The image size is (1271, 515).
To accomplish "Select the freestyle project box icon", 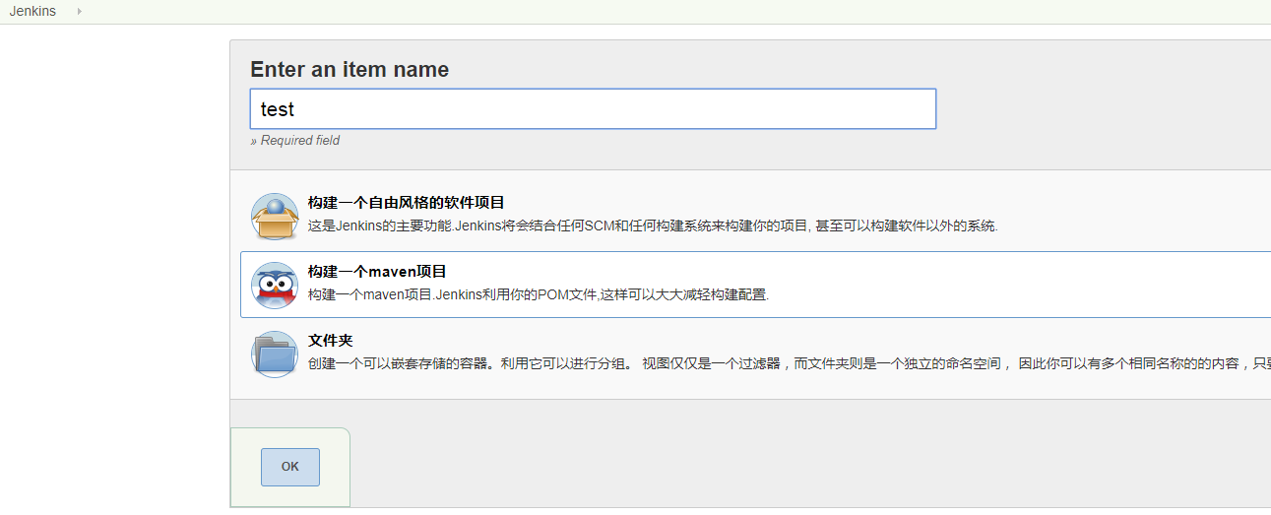I will [275, 217].
